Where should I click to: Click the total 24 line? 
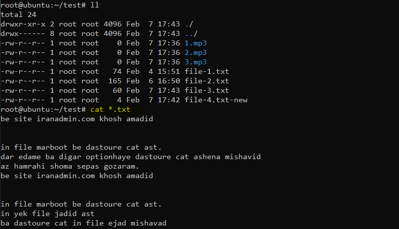coord(18,15)
